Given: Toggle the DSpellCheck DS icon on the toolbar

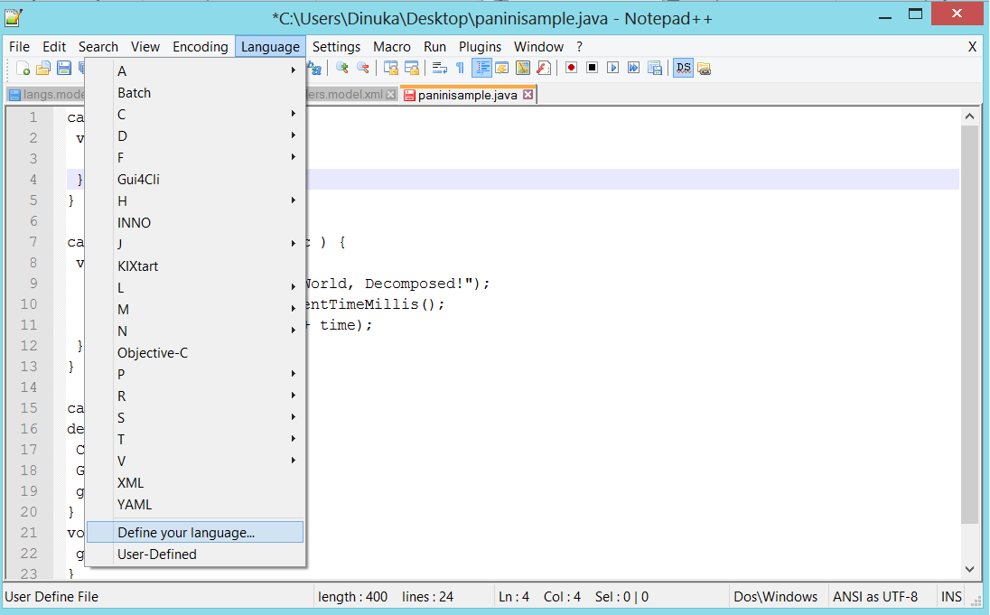Looking at the screenshot, I should coord(683,67).
